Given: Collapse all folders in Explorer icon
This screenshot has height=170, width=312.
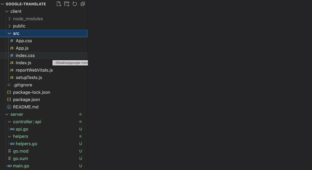Looking at the screenshot, I should coord(83,4).
